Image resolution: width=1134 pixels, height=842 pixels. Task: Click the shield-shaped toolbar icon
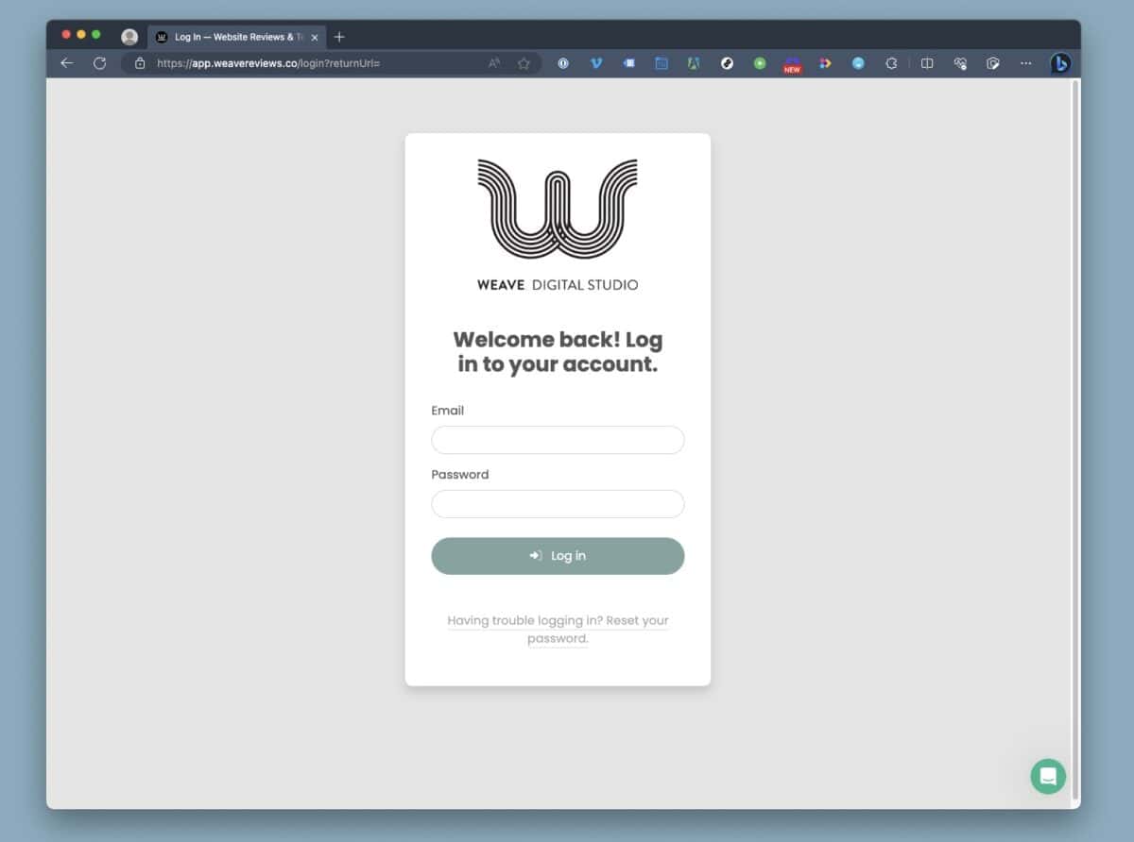[x=993, y=63]
